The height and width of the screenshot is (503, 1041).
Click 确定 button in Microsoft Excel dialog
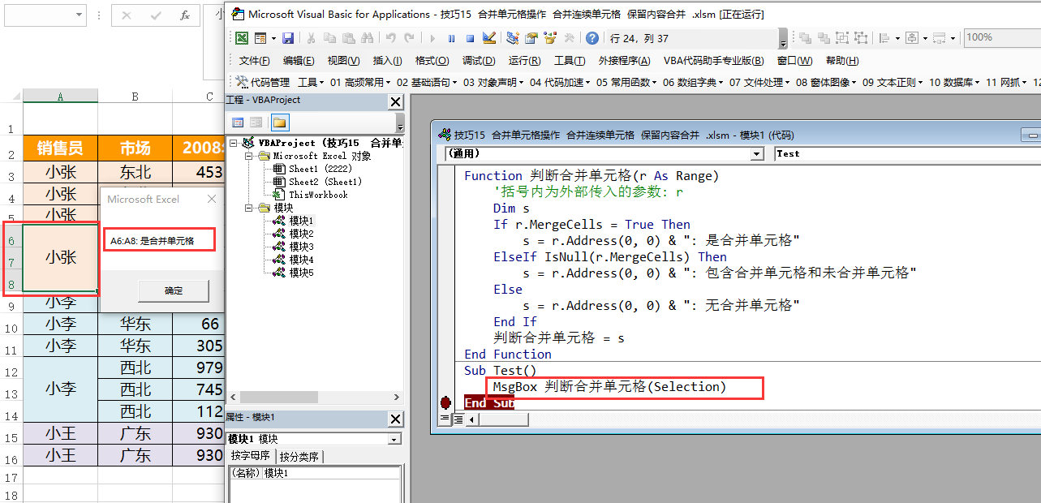click(x=174, y=290)
